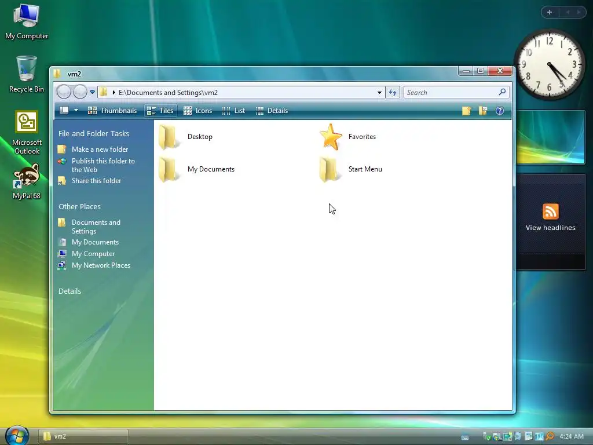Select Microsoft Outlook desktop icon

(x=27, y=133)
